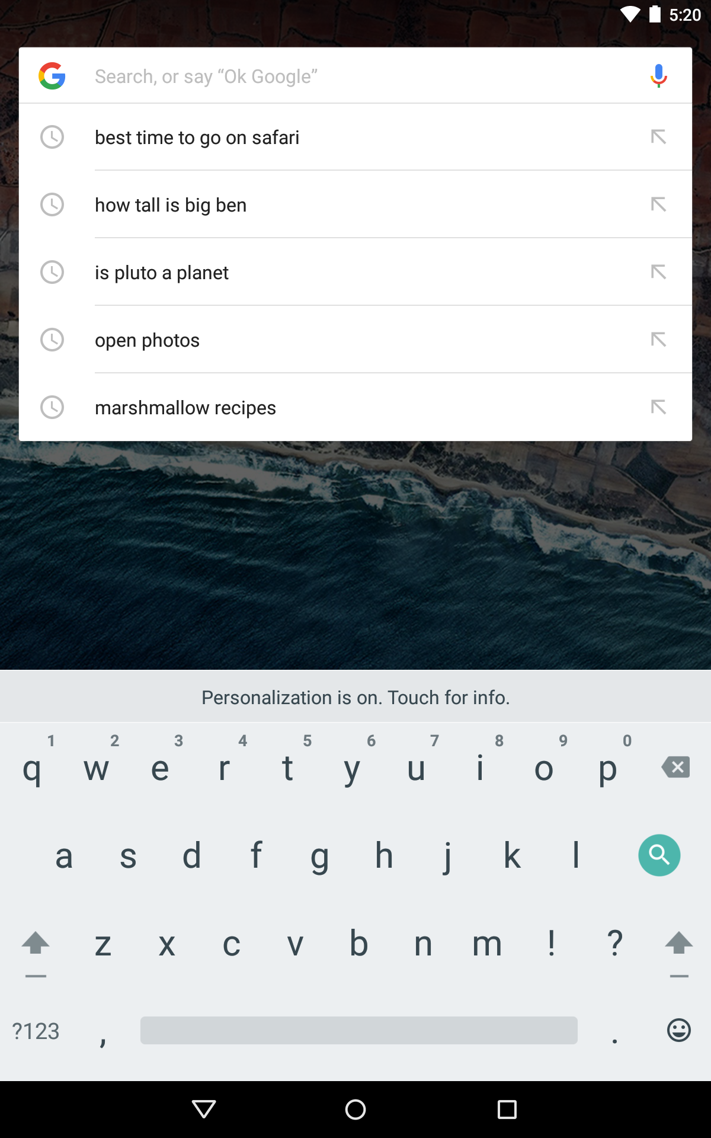
Task: Select 'is pluto a planet' suggestion
Action: pos(355,272)
